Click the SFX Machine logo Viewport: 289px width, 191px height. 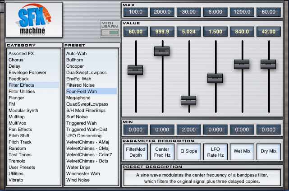[34, 20]
